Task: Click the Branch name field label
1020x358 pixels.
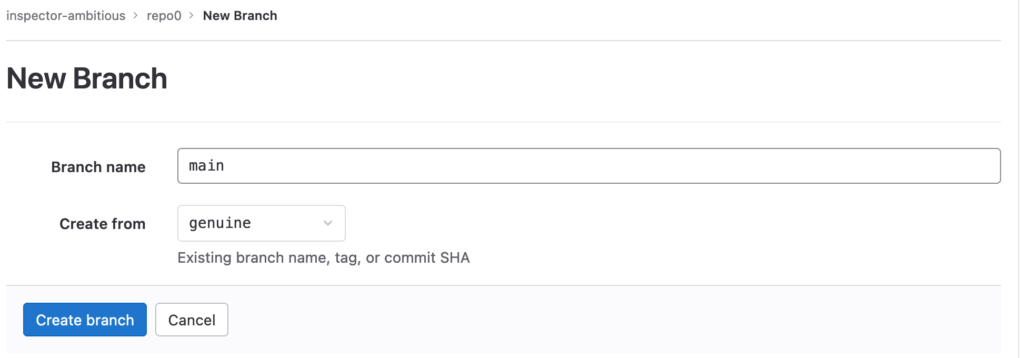Action: coord(98,167)
